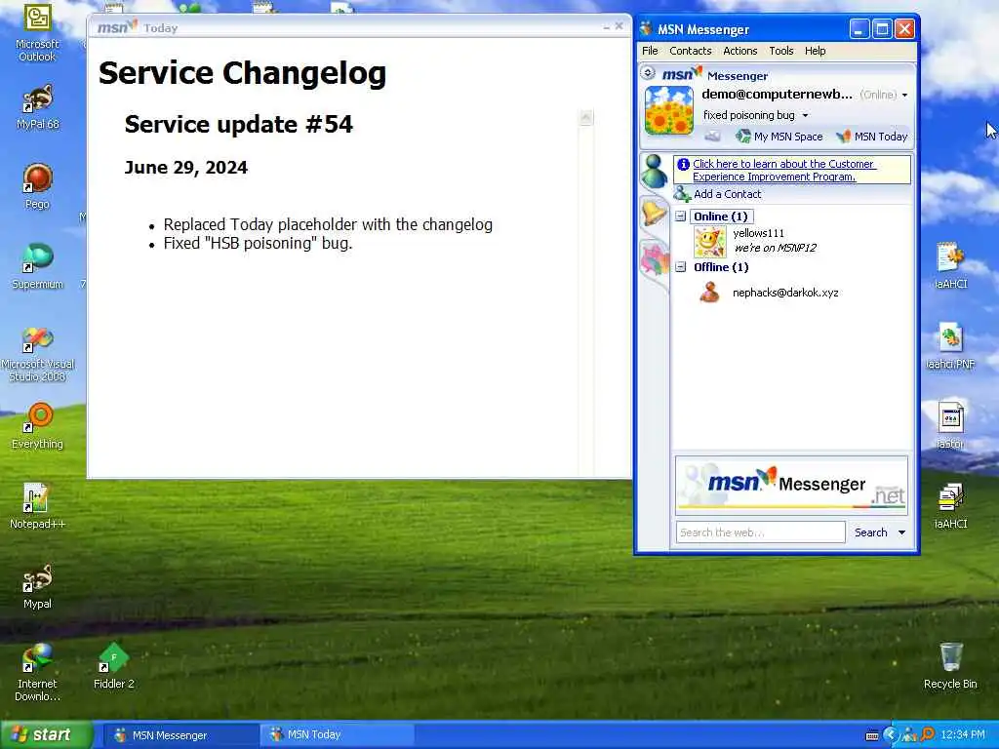Click the e-mail inbox envelope icon
999x749 pixels.
point(712,136)
